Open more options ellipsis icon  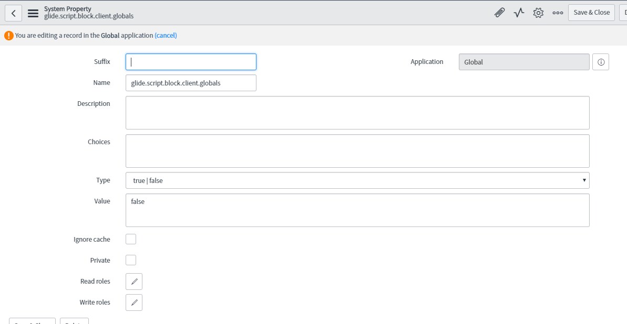click(x=558, y=13)
